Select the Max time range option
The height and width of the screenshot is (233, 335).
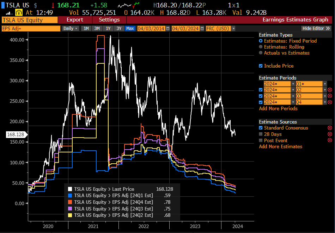coord(130,28)
